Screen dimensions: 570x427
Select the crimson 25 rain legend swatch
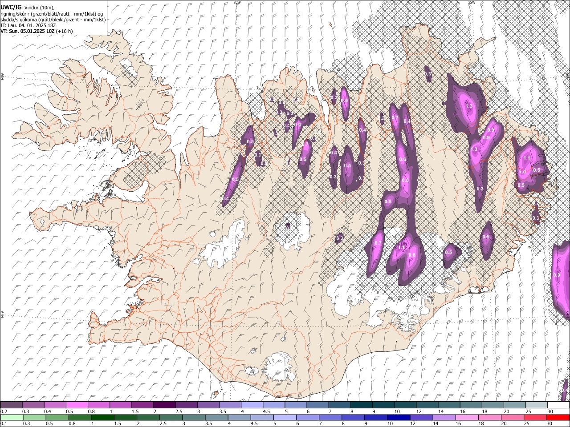point(535,418)
